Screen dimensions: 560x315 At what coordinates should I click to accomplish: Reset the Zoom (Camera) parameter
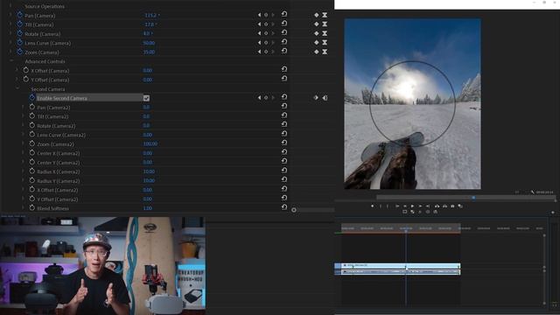point(284,51)
